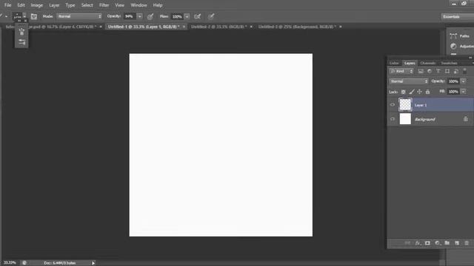The width and height of the screenshot is (474, 266).
Task: Open the Adjustments panel icon
Action: [x=453, y=46]
